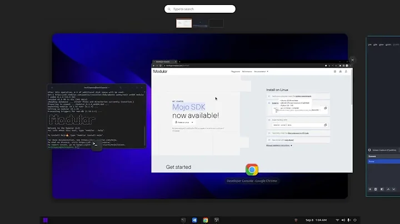The height and width of the screenshot is (224, 400).
Task: Open the Edit menu in OBS window
Action: point(375,45)
